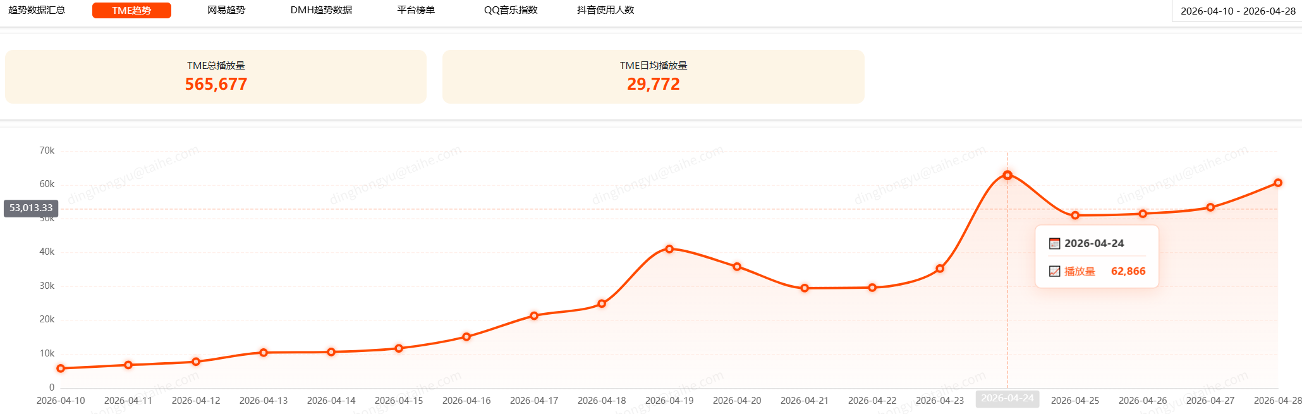Click the data point for 2026-04-19
This screenshot has height=414, width=1302.
click(x=669, y=249)
